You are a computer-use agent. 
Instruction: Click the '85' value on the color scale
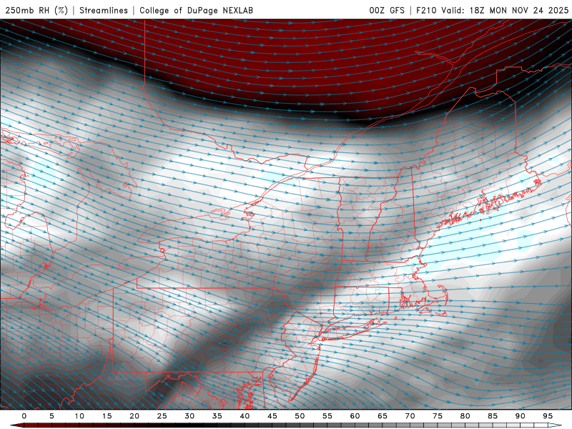pos(493,416)
